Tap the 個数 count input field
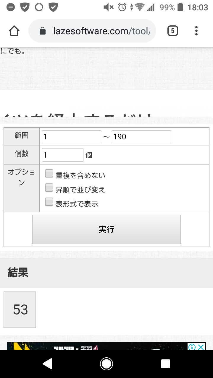This screenshot has width=213, height=378. [63, 155]
